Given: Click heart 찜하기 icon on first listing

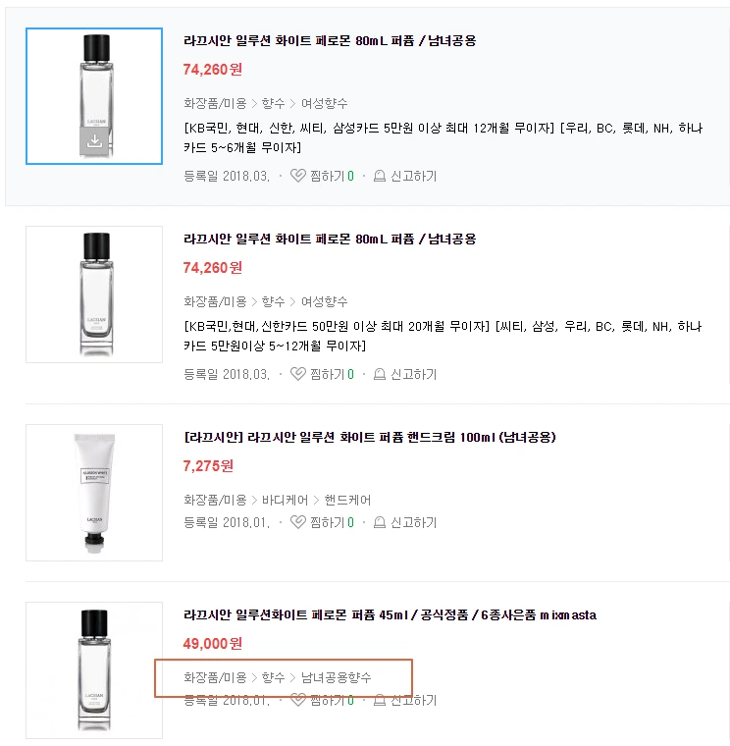Looking at the screenshot, I should 297,176.
